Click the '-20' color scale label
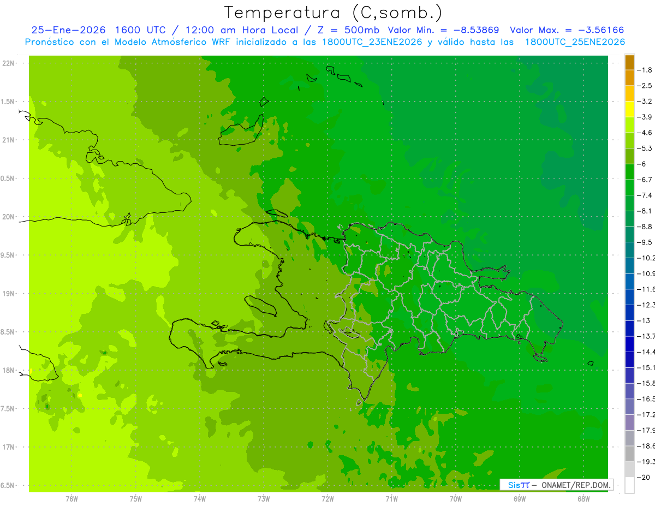 (x=643, y=477)
